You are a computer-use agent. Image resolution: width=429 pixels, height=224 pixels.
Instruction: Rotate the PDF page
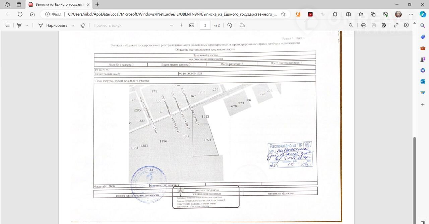tap(230, 25)
